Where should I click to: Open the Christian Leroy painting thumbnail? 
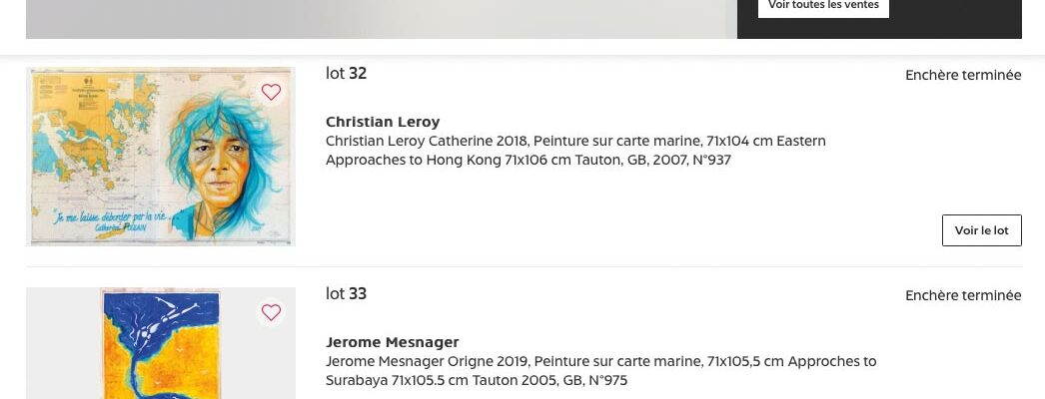point(161,157)
